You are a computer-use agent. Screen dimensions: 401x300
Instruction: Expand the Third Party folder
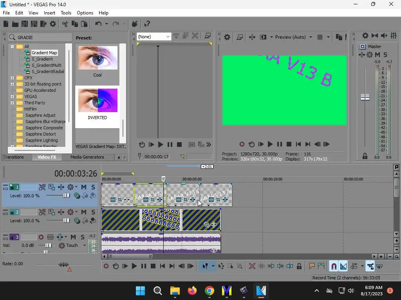12,103
